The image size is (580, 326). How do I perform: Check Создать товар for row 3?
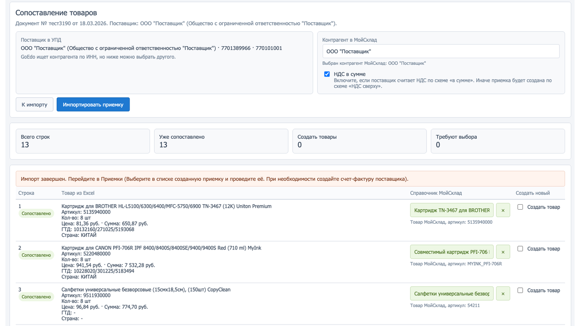coord(520,290)
